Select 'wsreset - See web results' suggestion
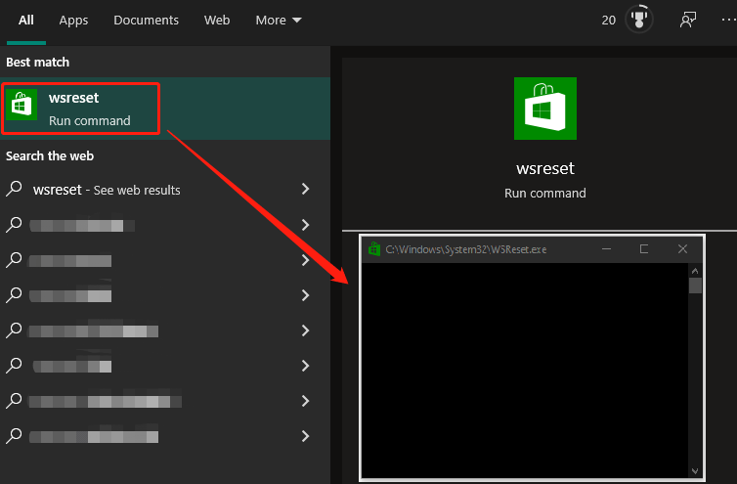Screen dimensions: 737x484 (165, 190)
